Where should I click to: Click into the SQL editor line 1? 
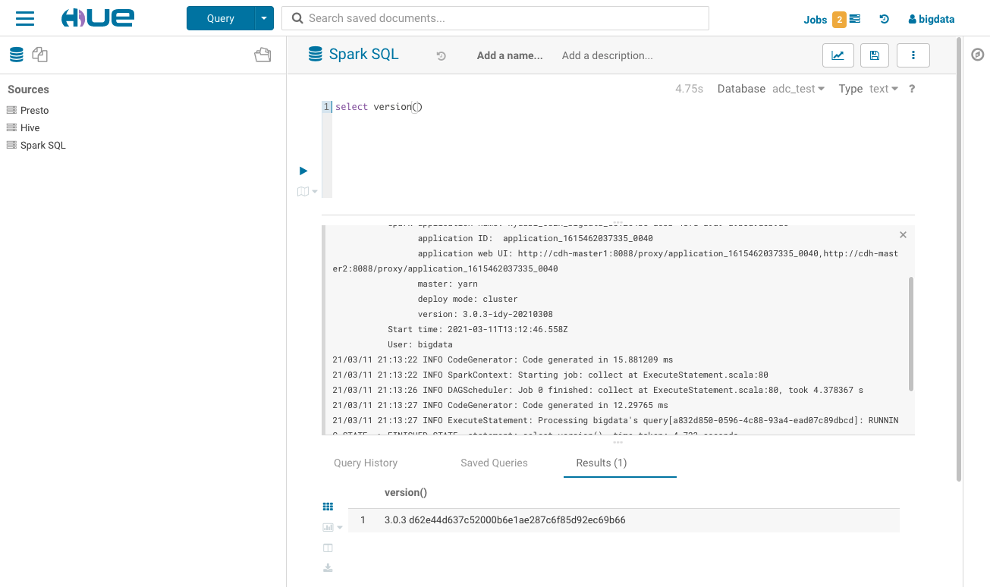coord(622,107)
